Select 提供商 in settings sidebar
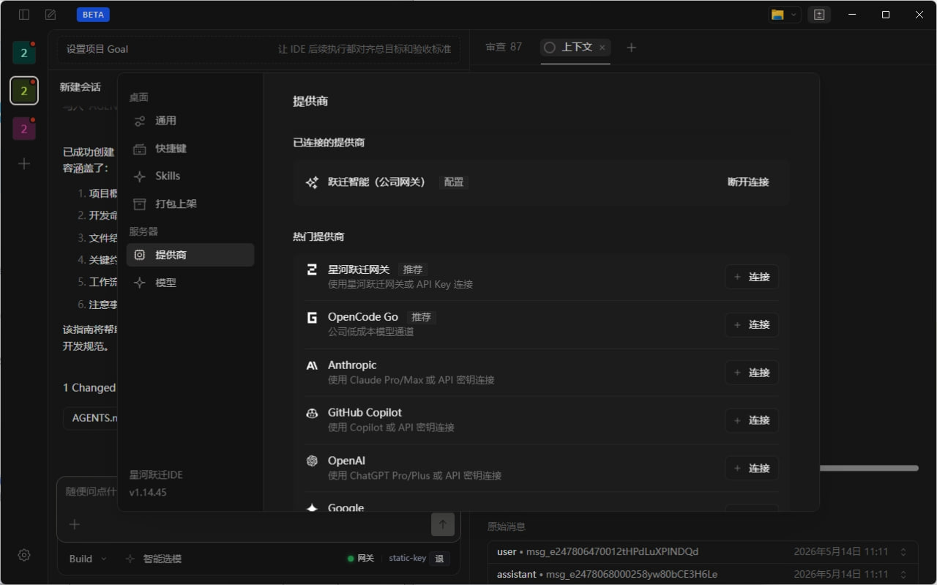This screenshot has height=585, width=937. click(190, 255)
